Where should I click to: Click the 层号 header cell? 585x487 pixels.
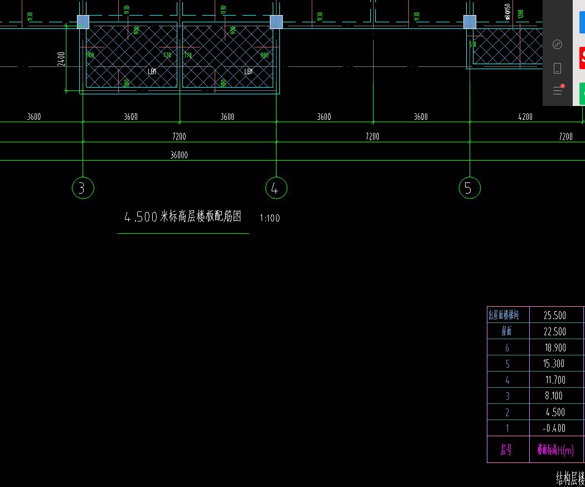click(x=508, y=449)
